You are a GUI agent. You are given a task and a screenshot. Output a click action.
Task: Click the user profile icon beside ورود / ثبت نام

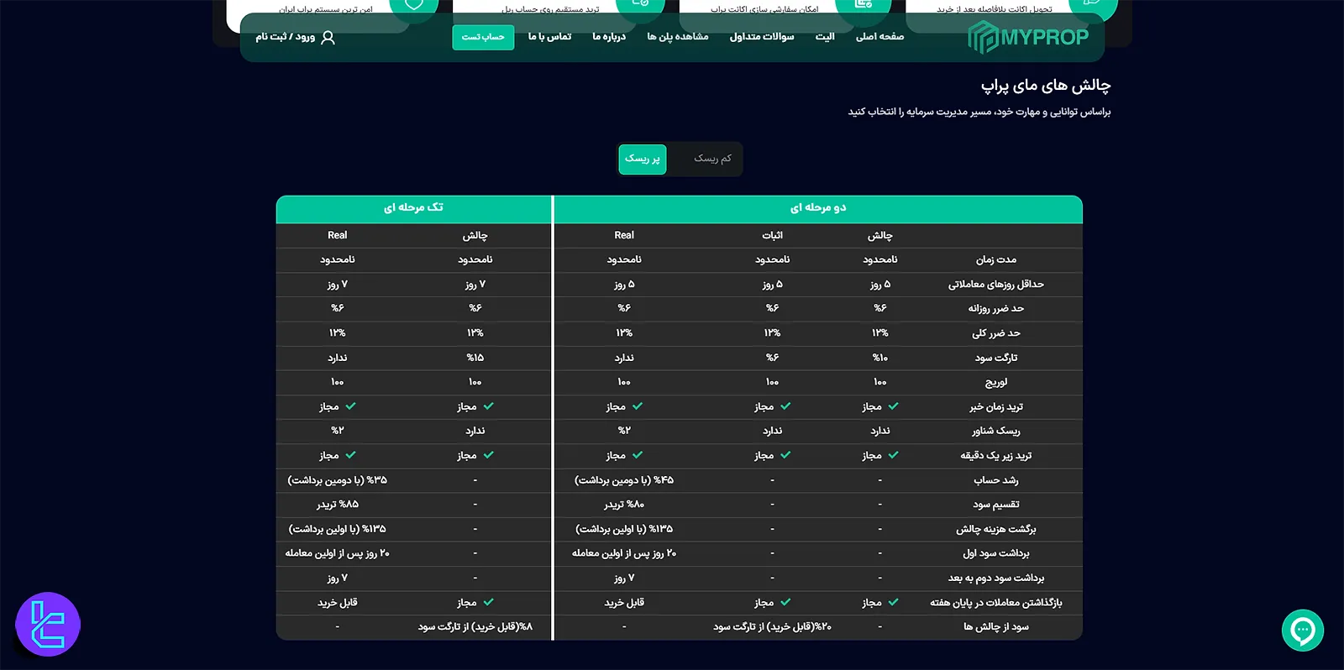tap(328, 37)
